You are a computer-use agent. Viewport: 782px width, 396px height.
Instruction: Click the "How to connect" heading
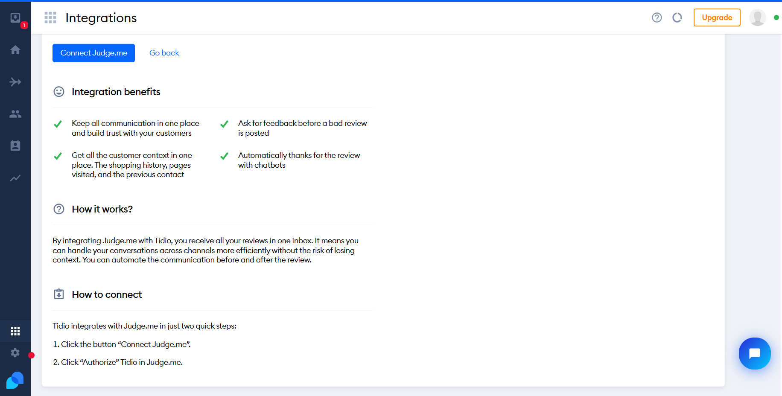[x=107, y=294]
